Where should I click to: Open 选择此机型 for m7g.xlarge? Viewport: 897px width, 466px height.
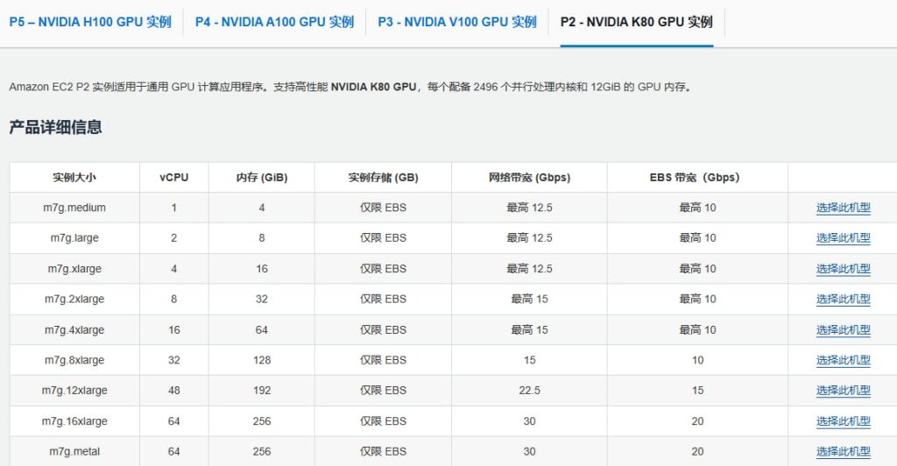click(844, 269)
